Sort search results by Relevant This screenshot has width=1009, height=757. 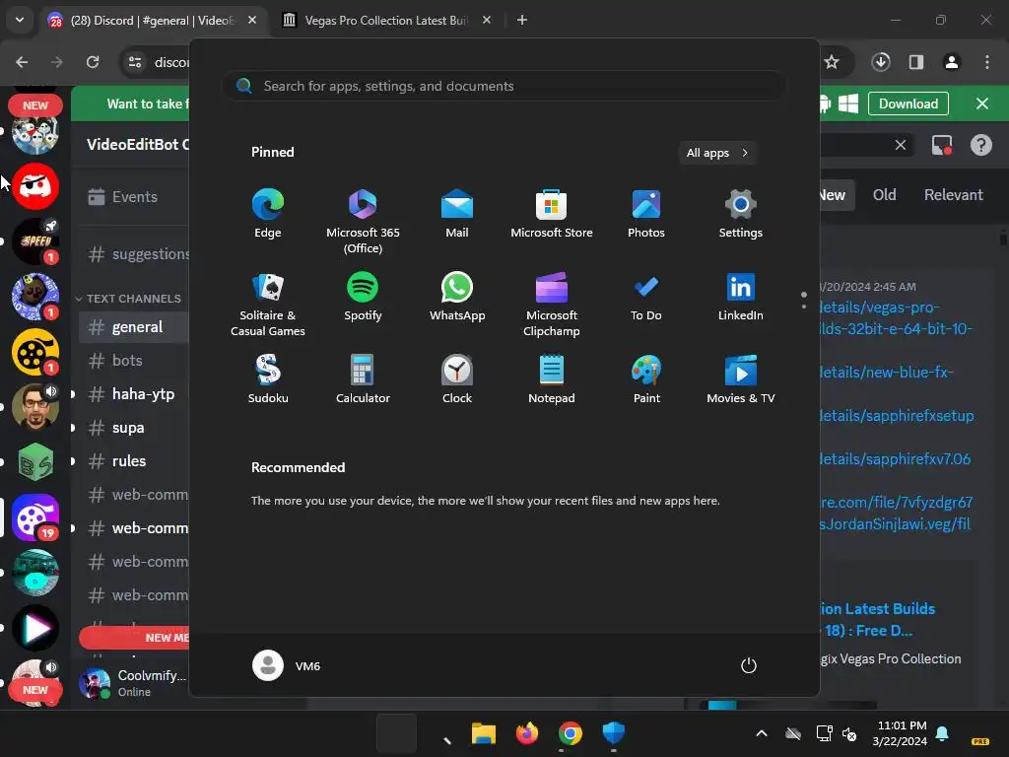(953, 194)
